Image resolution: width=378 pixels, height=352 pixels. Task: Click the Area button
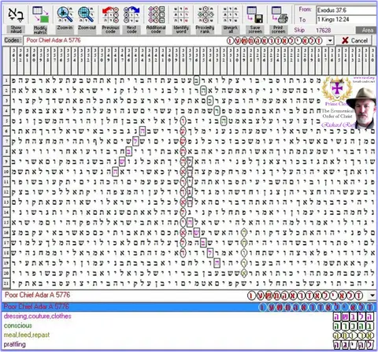[x=367, y=30]
